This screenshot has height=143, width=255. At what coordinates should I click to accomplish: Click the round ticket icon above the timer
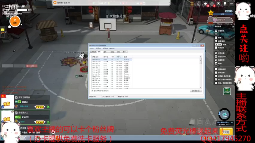[224, 114]
